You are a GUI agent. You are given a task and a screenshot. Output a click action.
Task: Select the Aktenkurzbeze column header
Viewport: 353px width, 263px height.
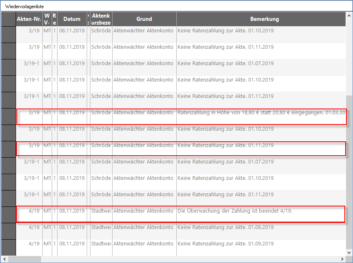pos(101,19)
